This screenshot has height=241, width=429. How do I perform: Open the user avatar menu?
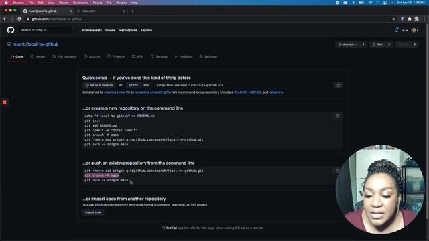point(414,30)
